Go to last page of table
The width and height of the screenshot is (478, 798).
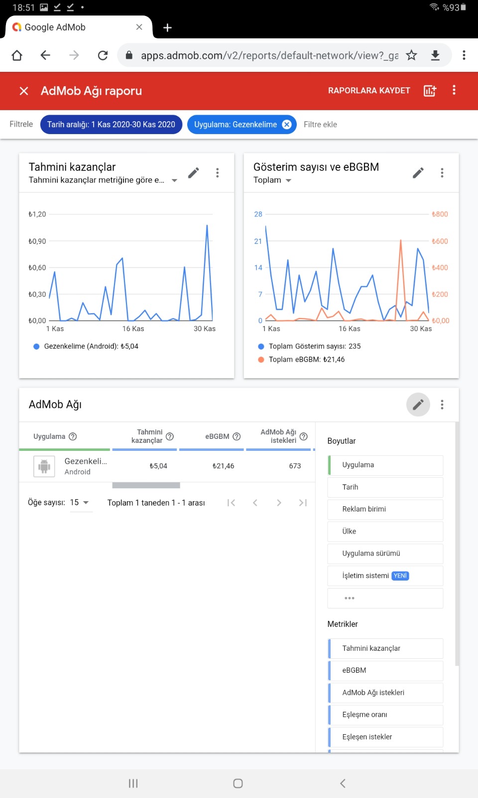tap(303, 503)
